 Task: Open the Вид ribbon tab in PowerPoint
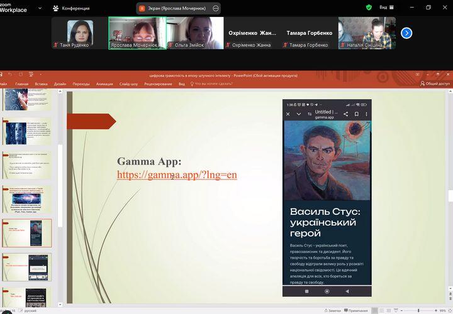pos(181,84)
